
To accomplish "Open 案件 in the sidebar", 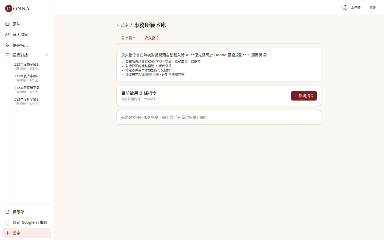I will coord(27,24).
